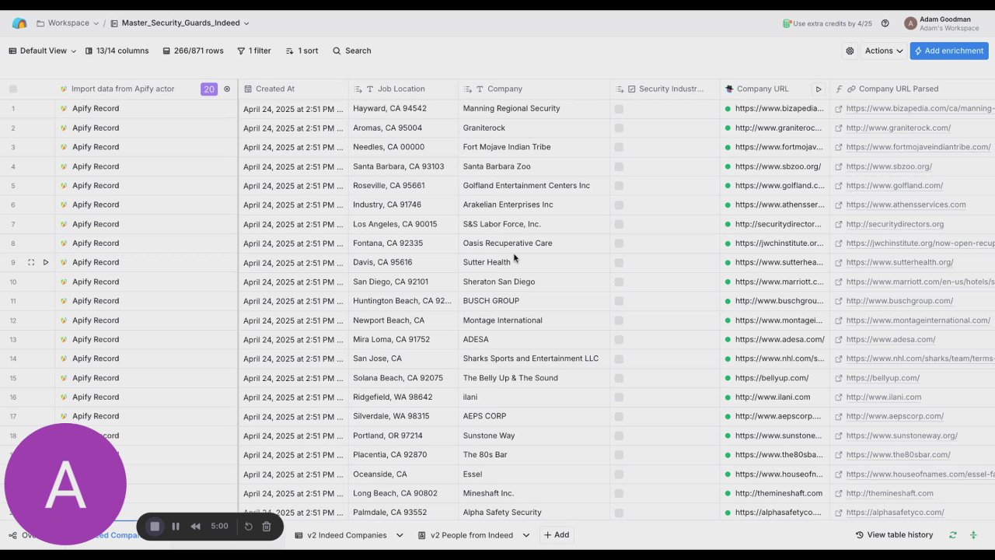Check Security Industry box for Graniterock
995x560 pixels.
(619, 128)
